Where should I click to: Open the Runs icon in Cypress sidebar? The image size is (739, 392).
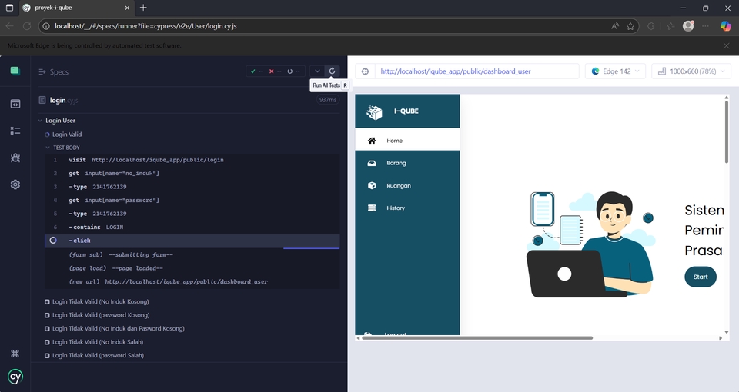15,131
